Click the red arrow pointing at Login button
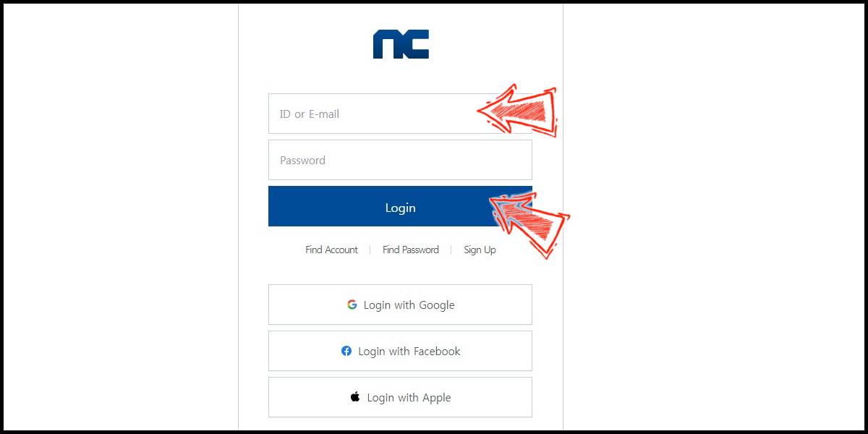The image size is (868, 434). point(531,221)
